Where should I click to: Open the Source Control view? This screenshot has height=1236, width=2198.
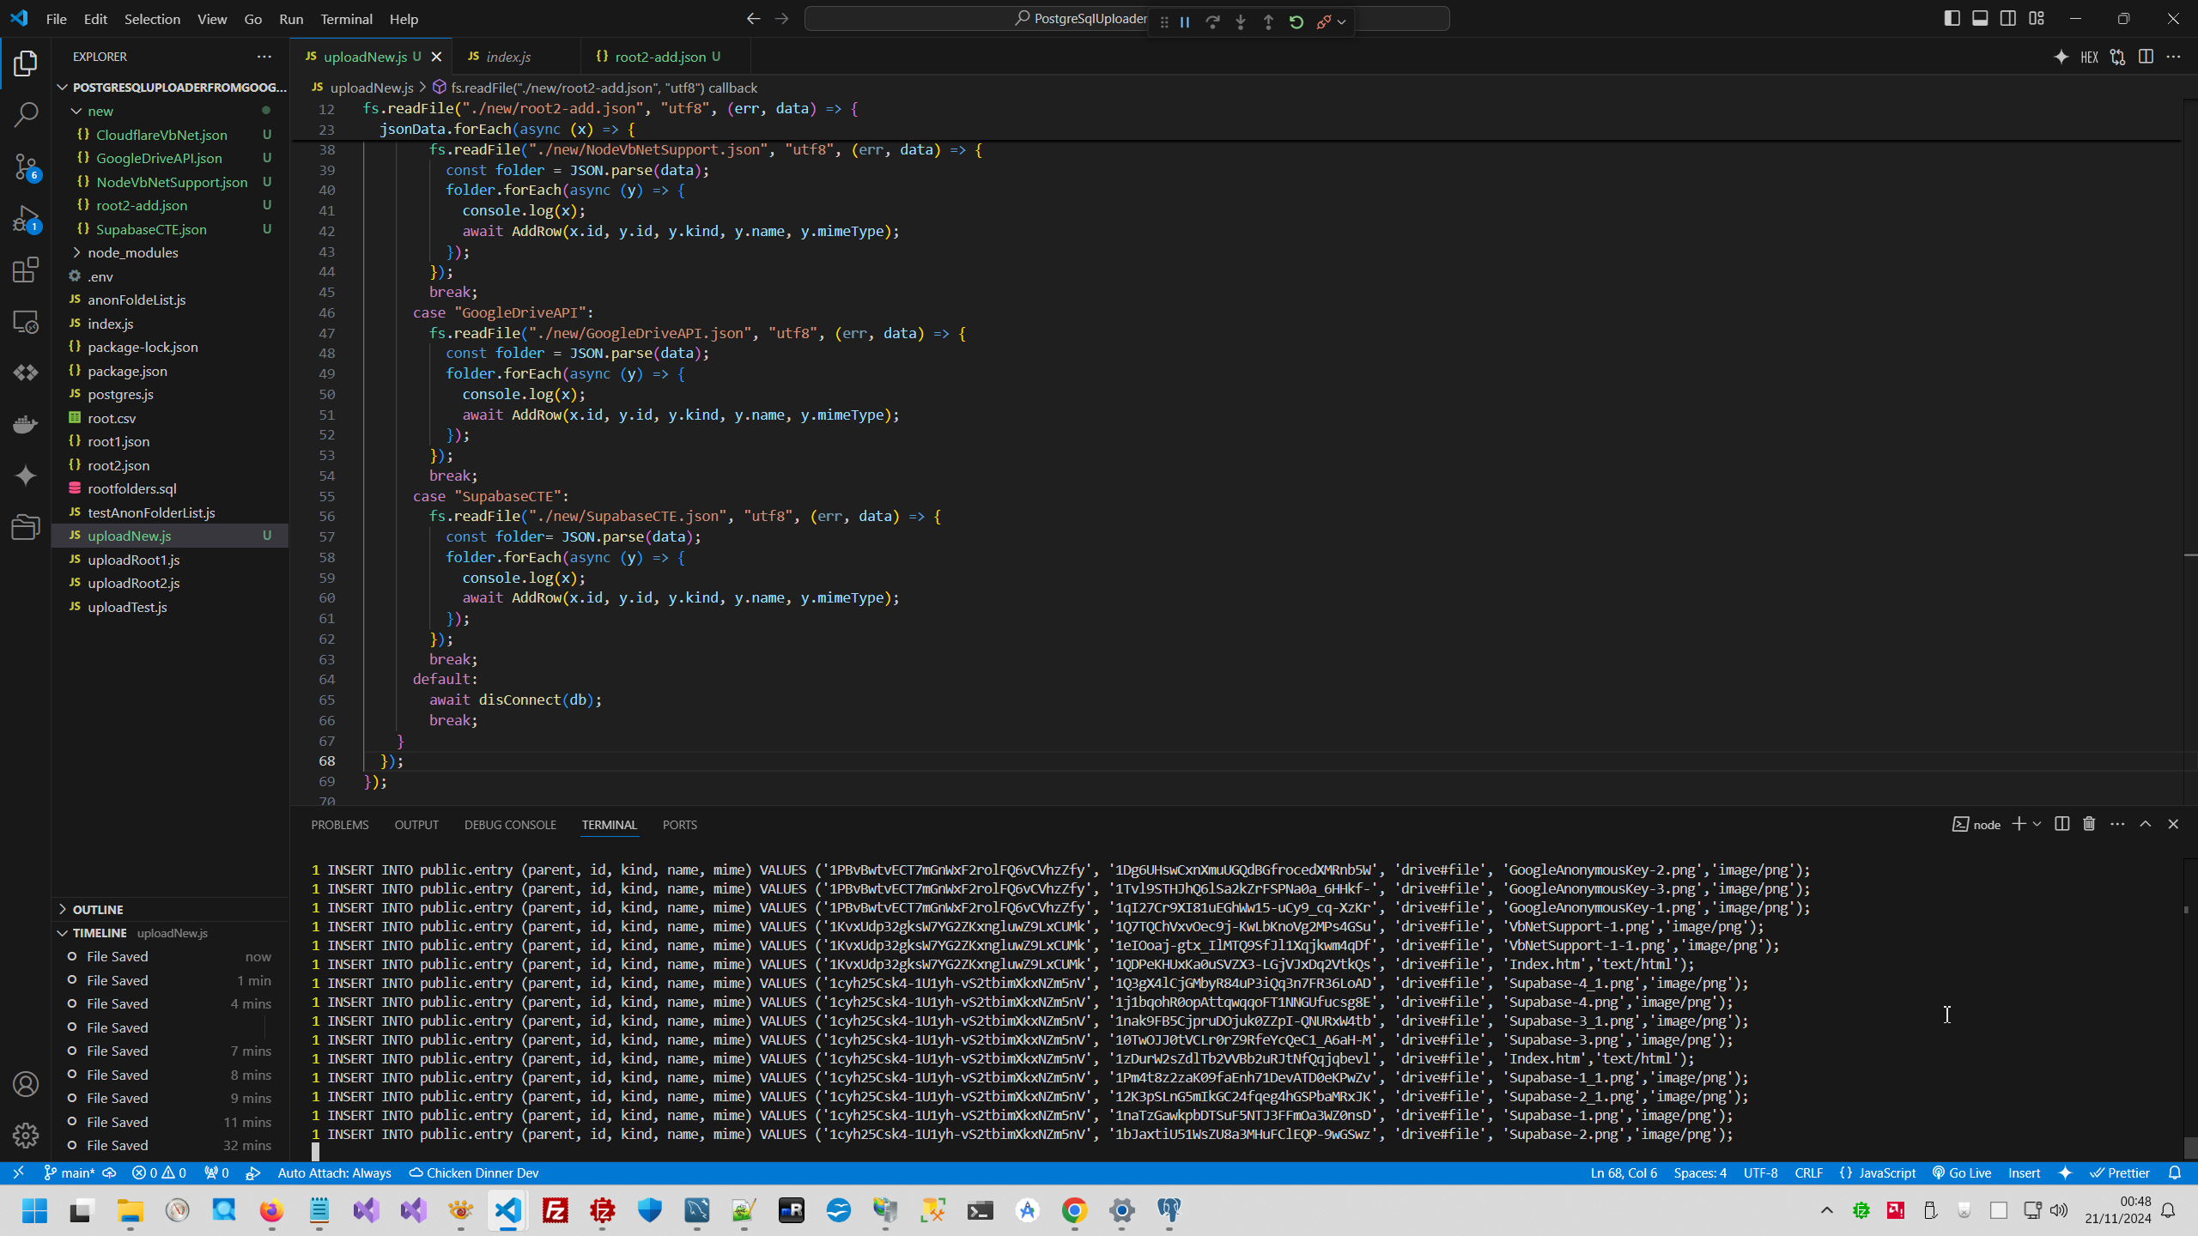click(x=26, y=167)
